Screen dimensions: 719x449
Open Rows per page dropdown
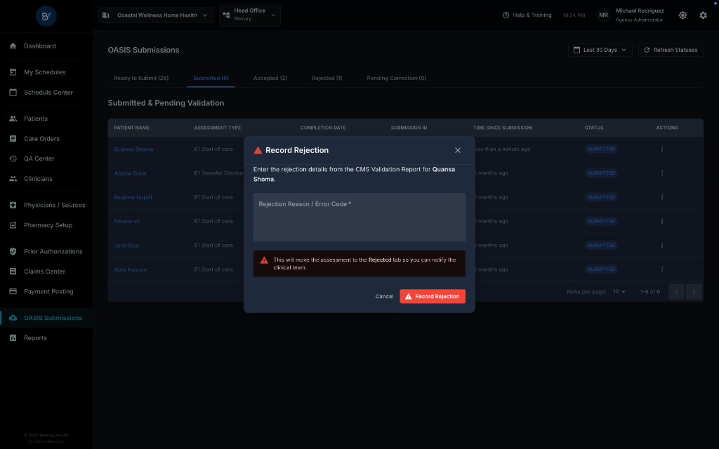(x=619, y=292)
